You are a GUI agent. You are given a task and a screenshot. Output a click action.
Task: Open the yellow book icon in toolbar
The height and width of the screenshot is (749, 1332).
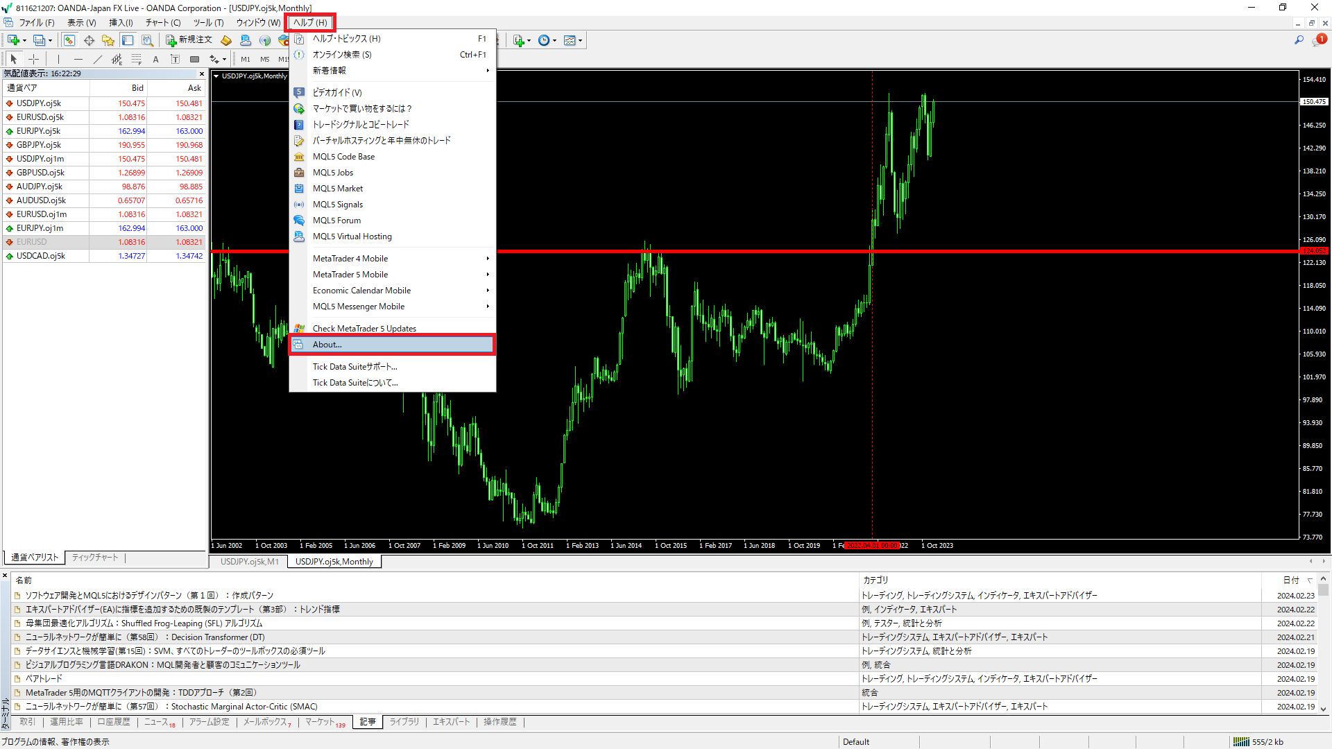click(226, 40)
